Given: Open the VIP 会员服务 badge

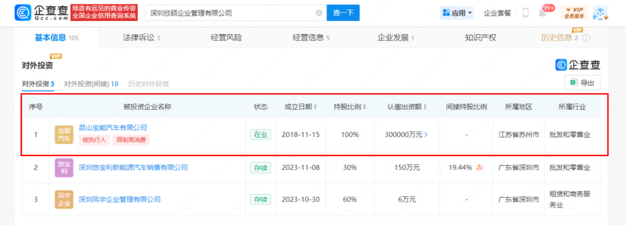Looking at the screenshot, I should pos(574,13).
